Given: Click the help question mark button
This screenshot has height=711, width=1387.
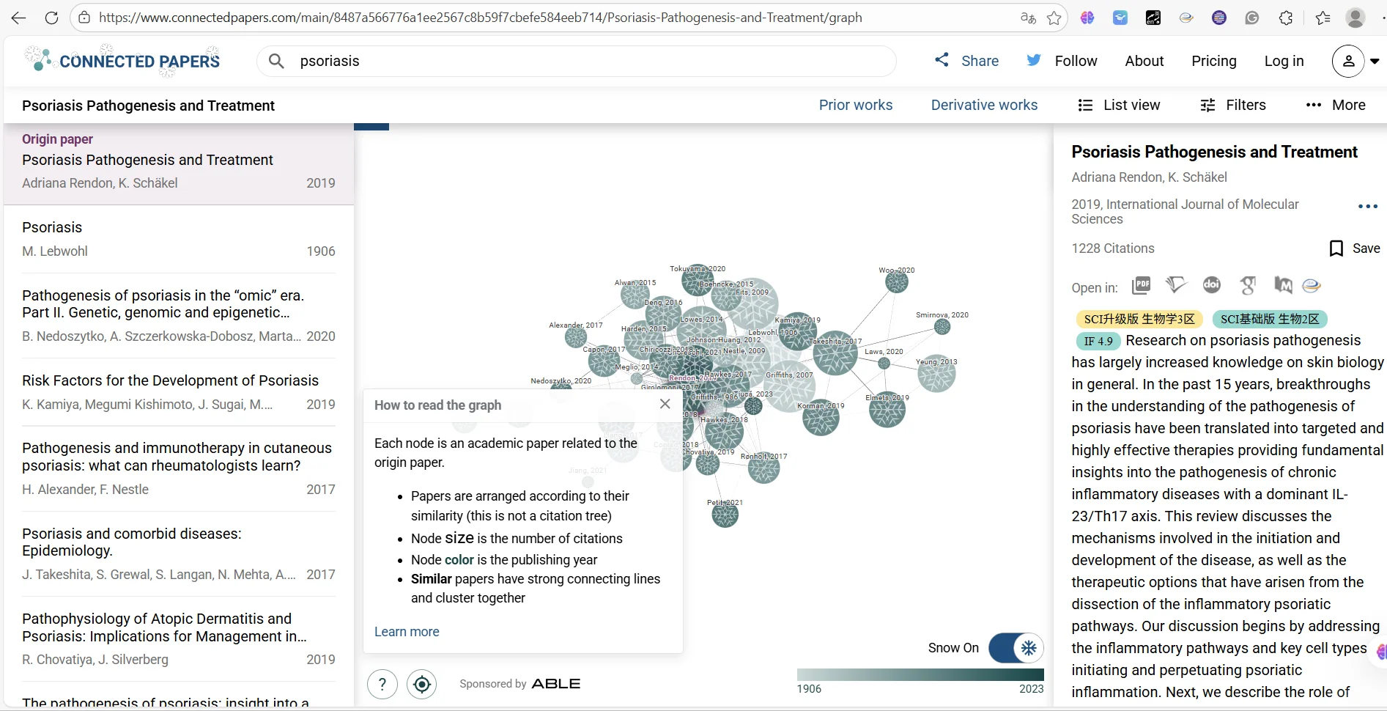Looking at the screenshot, I should coord(382,684).
